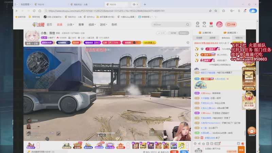
Task: Focus the chat input field
Action: [220, 150]
